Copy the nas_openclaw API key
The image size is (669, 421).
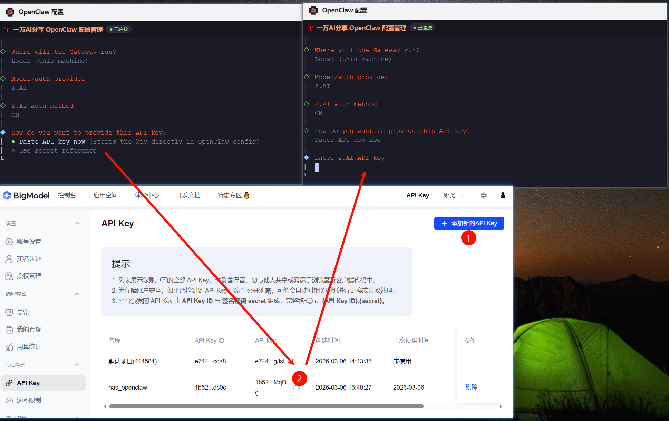(x=296, y=388)
